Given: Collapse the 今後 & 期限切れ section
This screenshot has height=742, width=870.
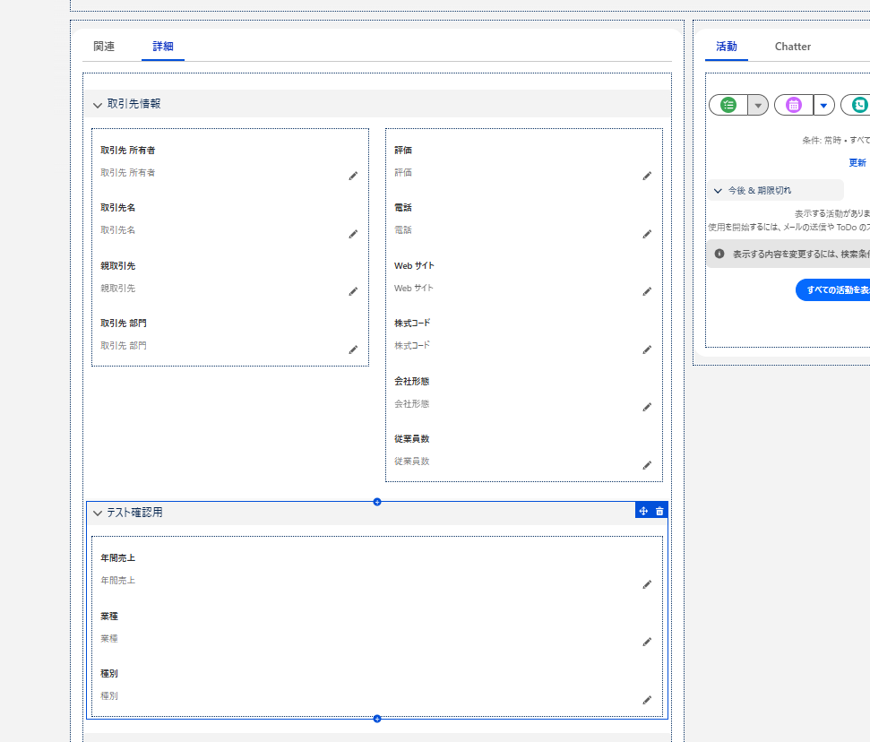Looking at the screenshot, I should tap(718, 191).
